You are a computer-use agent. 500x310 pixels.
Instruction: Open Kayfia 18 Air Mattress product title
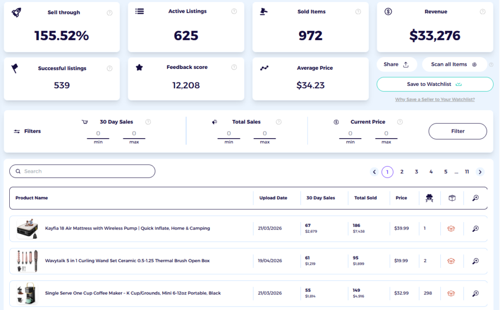pos(127,228)
